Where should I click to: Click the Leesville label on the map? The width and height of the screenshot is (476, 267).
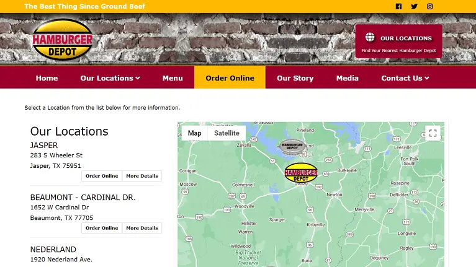point(403,147)
